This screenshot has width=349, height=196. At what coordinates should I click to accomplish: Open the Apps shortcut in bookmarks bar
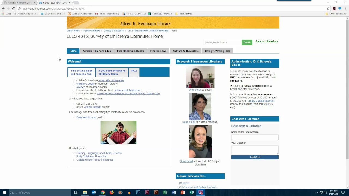(x=6, y=14)
